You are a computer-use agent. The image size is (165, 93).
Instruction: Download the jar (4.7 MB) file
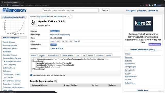point(67,41)
